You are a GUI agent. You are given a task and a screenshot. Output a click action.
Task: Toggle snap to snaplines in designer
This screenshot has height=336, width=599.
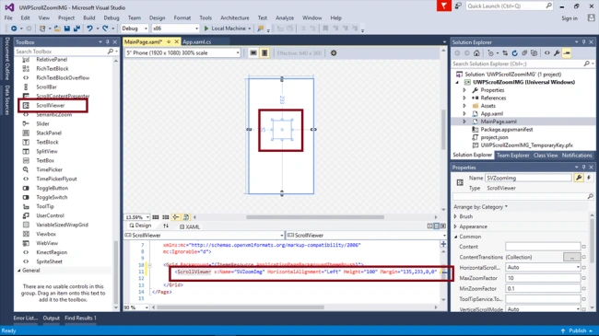pos(176,217)
